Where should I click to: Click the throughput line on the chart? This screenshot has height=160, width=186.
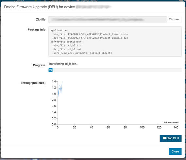coord(60,89)
